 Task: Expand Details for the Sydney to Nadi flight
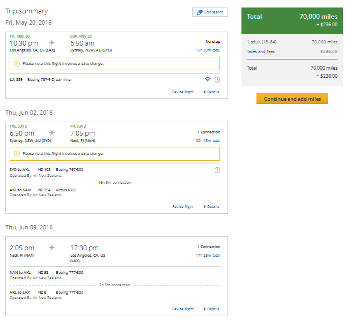click(211, 206)
